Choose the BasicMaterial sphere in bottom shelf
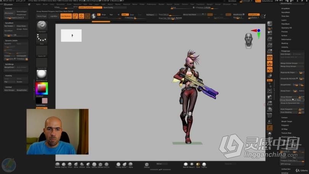Screen dimensions: 309x174 point(186,164)
